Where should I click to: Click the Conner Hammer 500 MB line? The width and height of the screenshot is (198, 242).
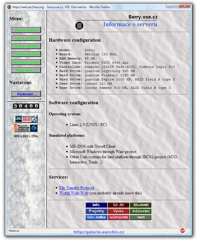click(115, 88)
